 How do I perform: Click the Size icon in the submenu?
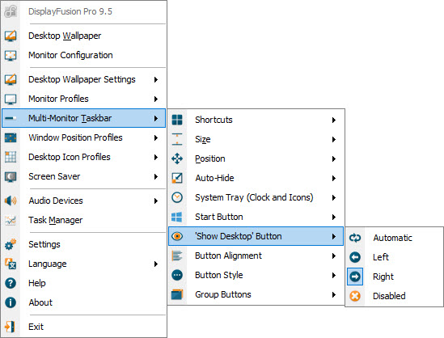tap(177, 139)
